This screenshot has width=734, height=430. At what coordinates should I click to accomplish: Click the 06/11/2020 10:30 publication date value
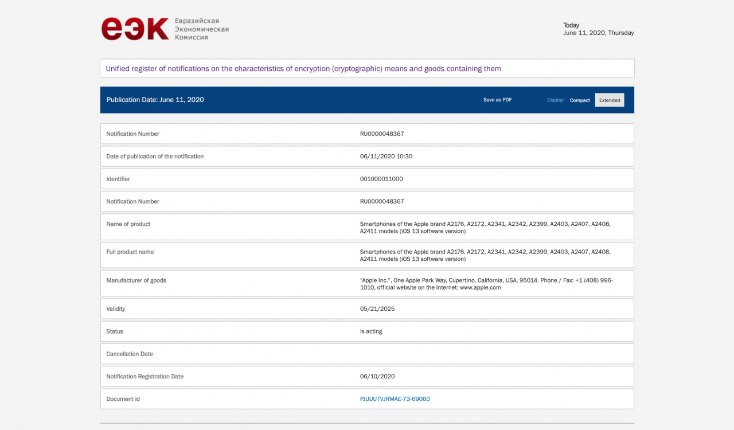point(386,157)
